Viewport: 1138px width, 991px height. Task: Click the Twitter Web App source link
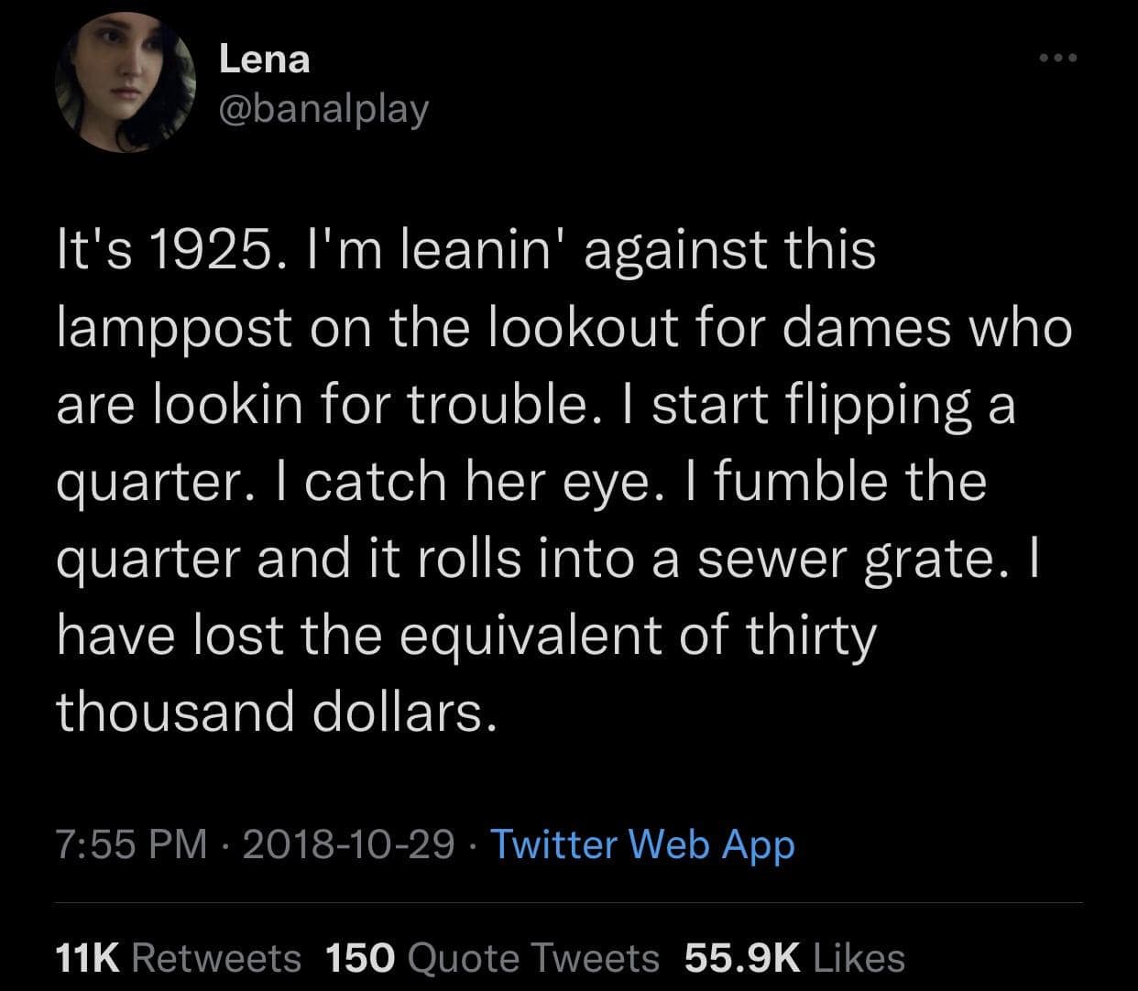click(643, 844)
